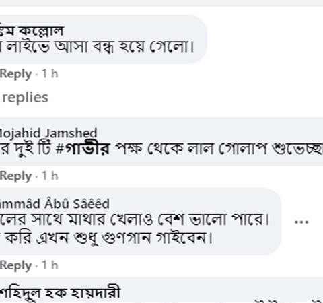This screenshot has width=323, height=303.
Task: Open Mojahid Jamshed's profile name
Action: pos(48,133)
